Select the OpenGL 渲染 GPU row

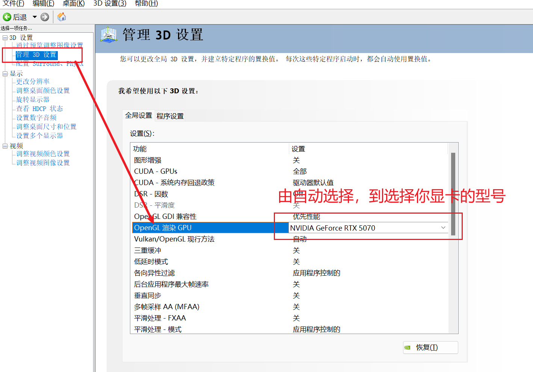pos(289,228)
